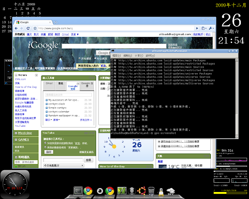
Task: Toggle the Medicine section expander icon
Action: pos(16,133)
